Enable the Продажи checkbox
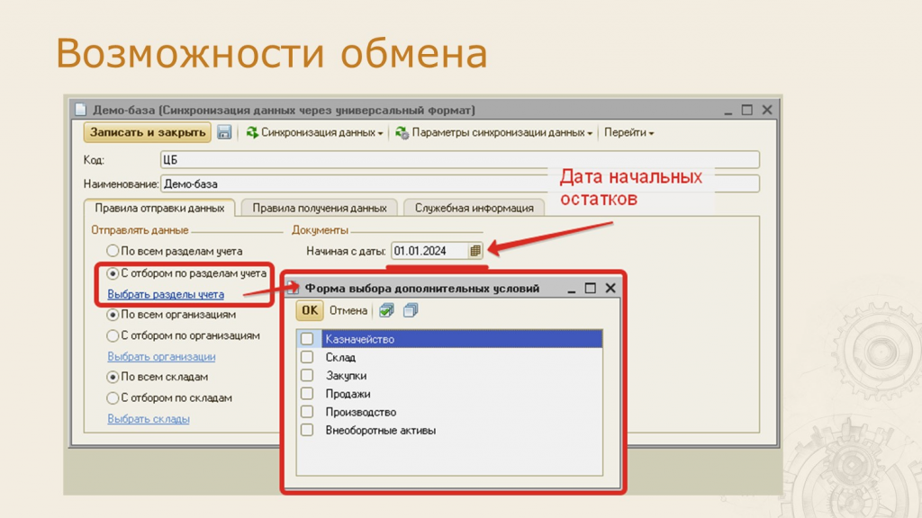 pos(307,394)
